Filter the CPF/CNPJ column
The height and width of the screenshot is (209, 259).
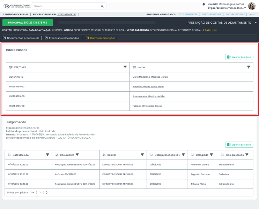pyautogui.click(x=125, y=67)
